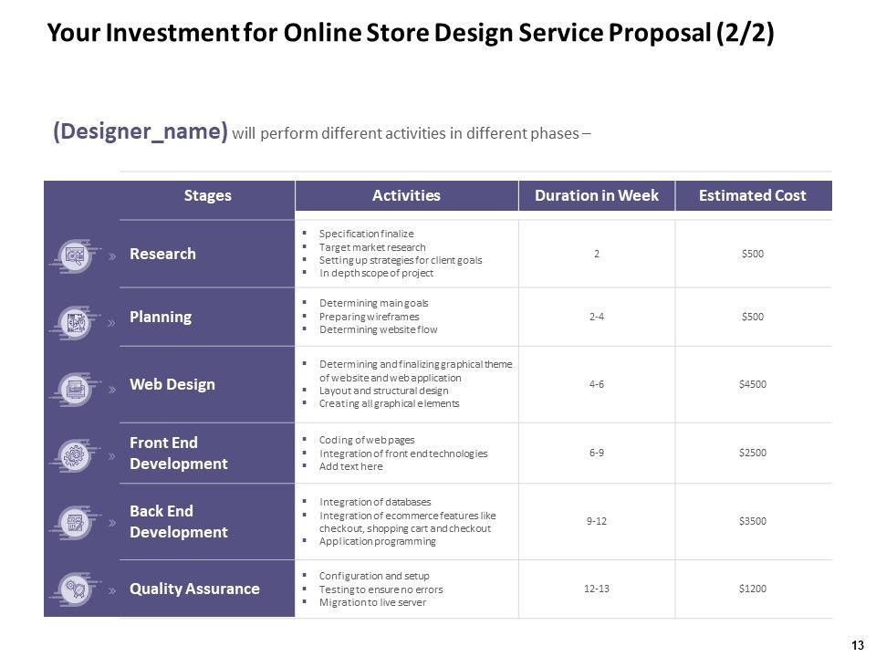Select the $2500 cost cell
Image resolution: width=876 pixels, height=657 pixels.
(753, 453)
